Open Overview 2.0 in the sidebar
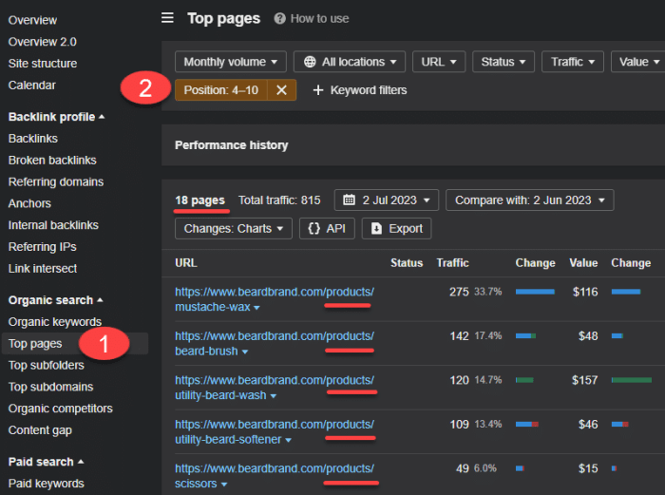Image resolution: width=665 pixels, height=495 pixels. (43, 42)
